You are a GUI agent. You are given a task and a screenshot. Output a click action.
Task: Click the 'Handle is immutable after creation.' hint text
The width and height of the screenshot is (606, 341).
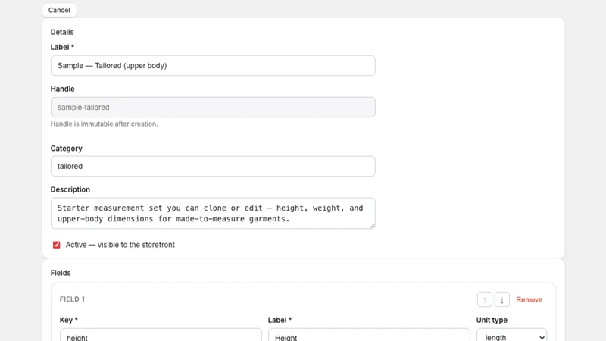coord(104,124)
